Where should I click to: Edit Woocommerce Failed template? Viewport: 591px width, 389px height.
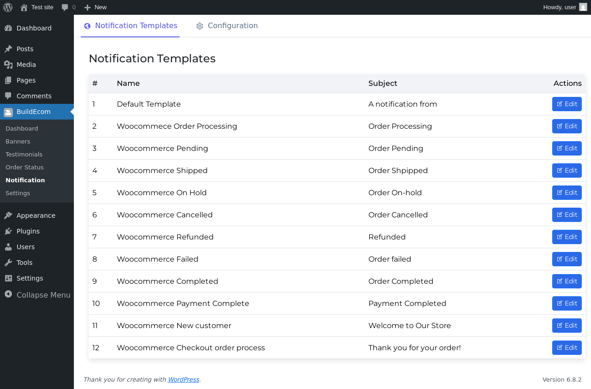point(567,259)
